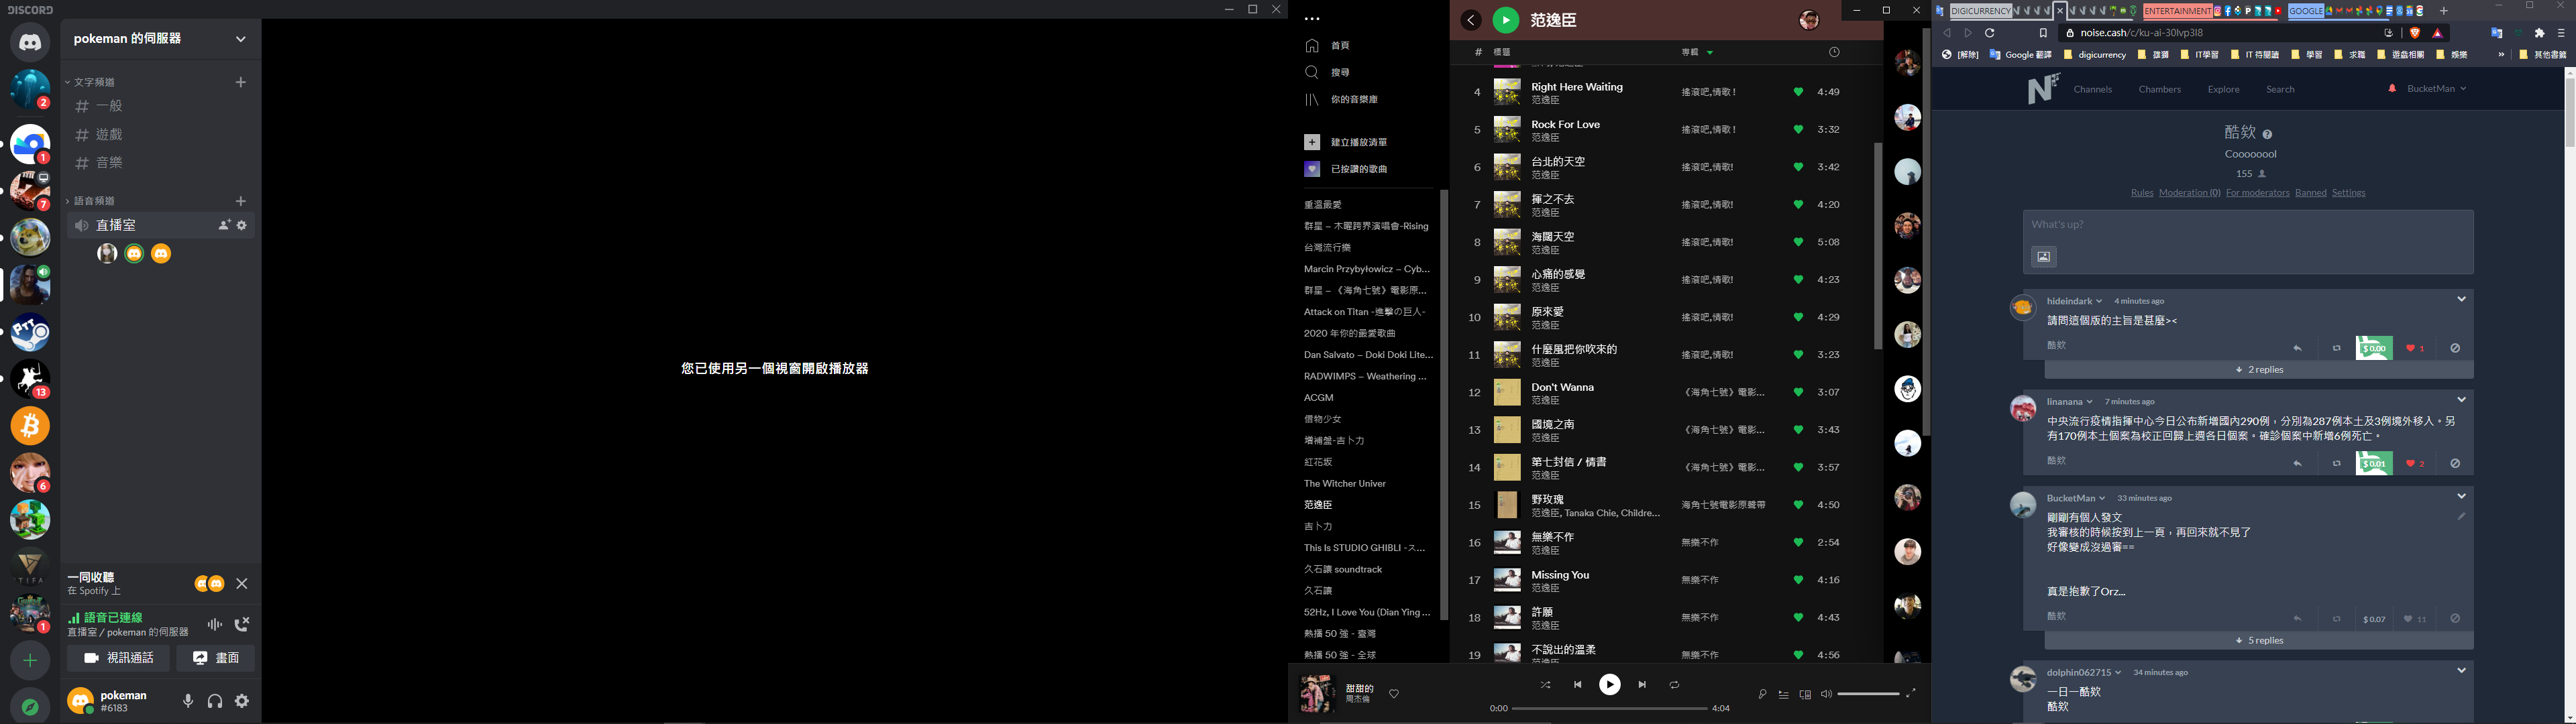Open Spotify 你的音樂庫 library

(x=1341, y=99)
